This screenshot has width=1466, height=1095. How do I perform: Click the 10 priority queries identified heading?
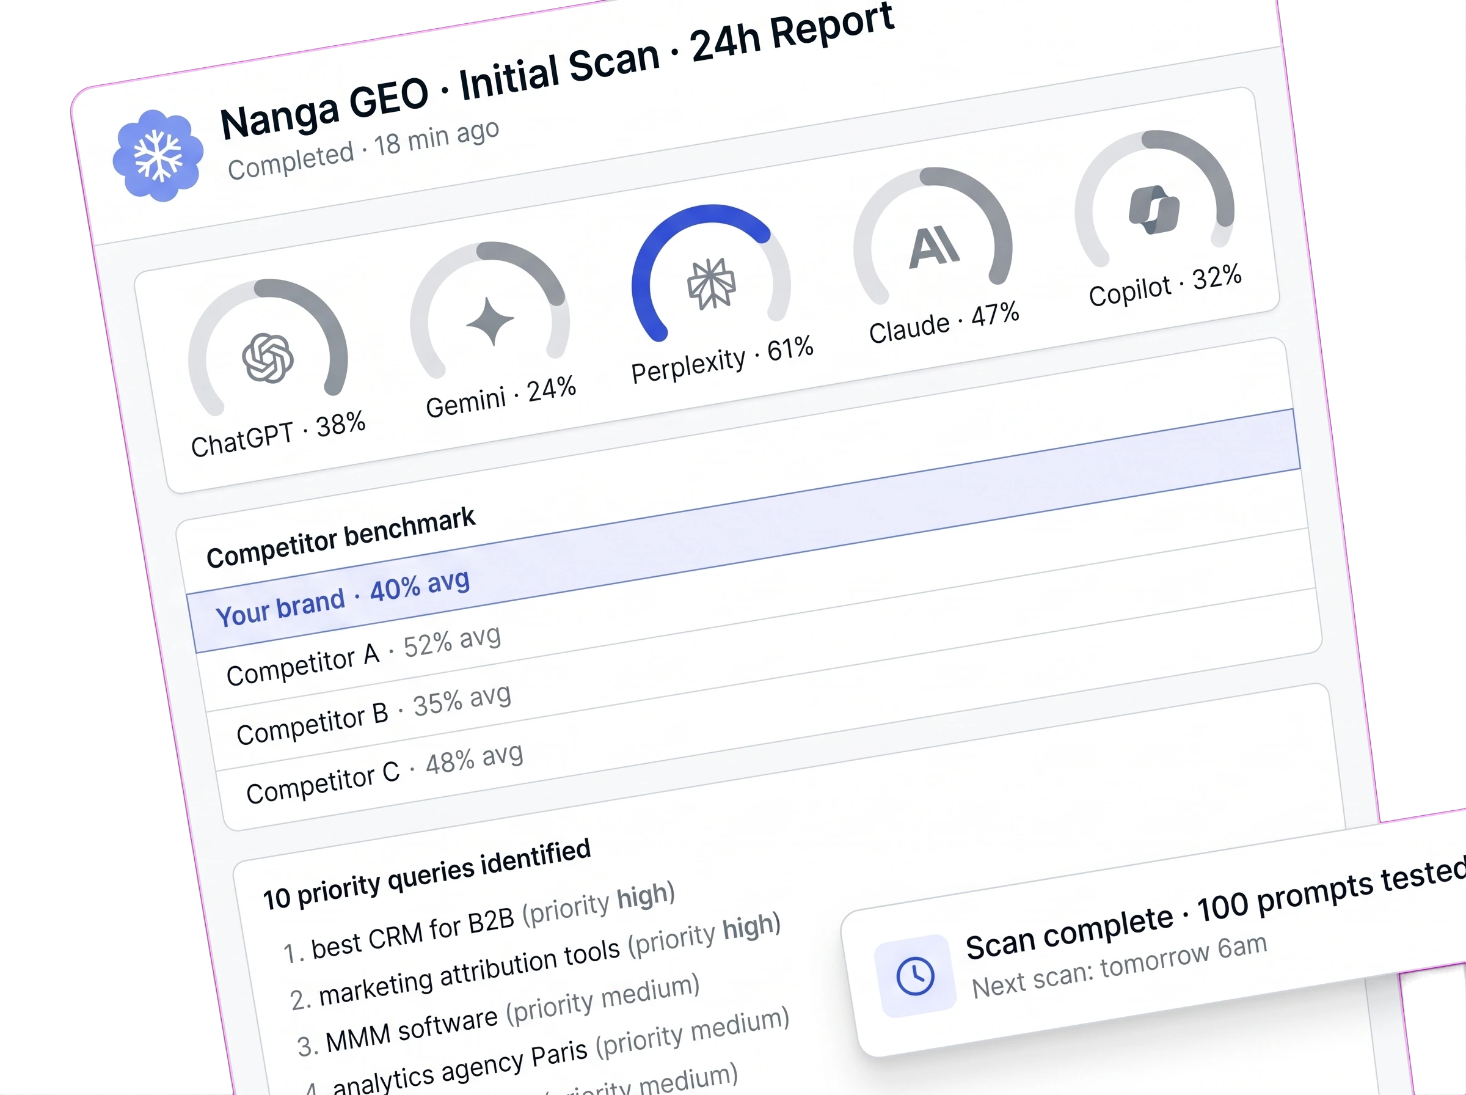coord(426,876)
